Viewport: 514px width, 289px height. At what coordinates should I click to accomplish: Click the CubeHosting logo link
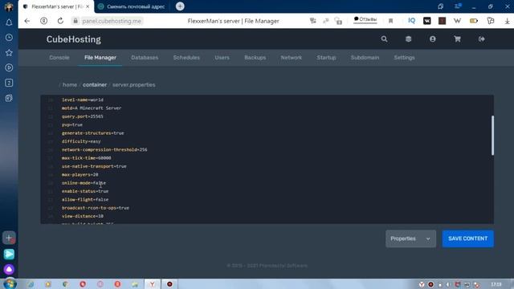pyautogui.click(x=74, y=39)
